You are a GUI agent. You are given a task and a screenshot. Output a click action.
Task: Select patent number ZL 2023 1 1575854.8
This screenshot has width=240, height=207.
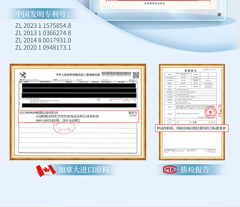pyautogui.click(x=43, y=26)
